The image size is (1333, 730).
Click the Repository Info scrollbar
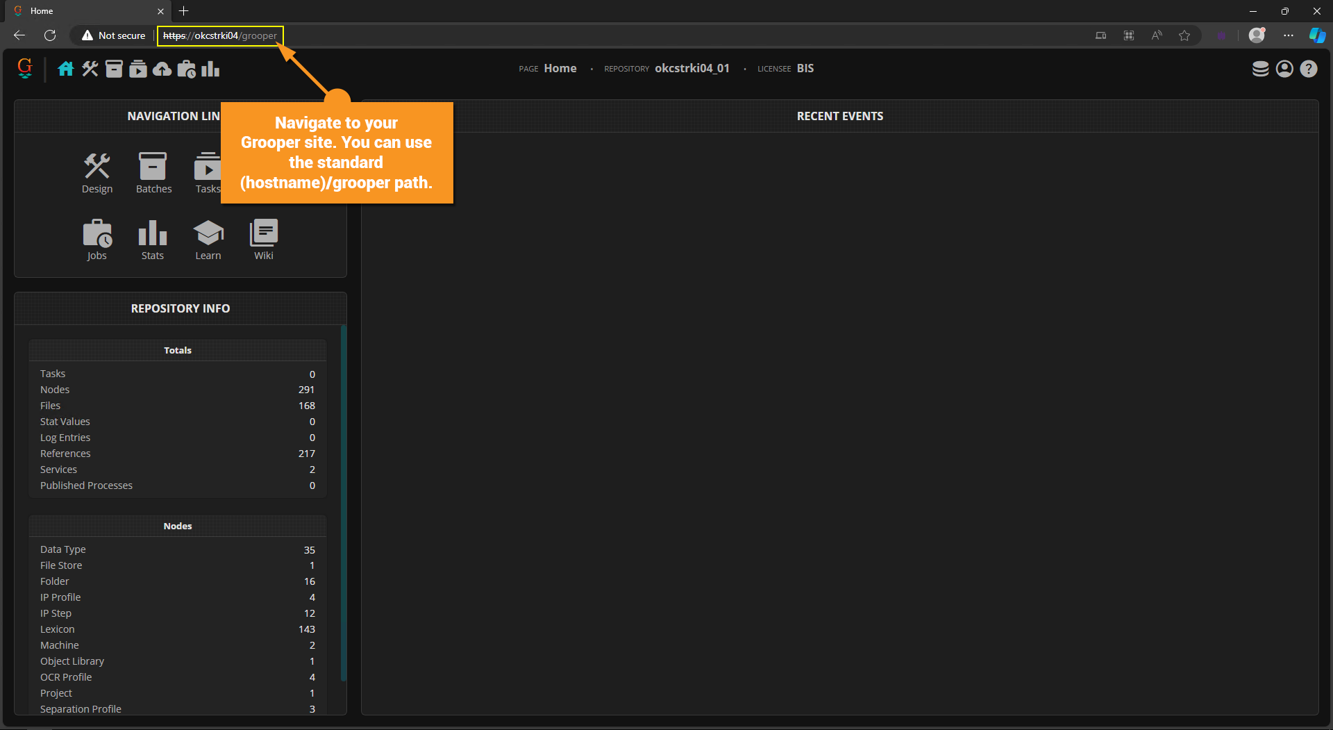point(344,503)
